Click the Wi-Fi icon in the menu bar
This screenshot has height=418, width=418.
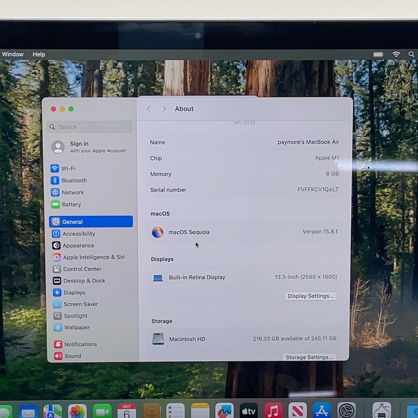point(396,54)
